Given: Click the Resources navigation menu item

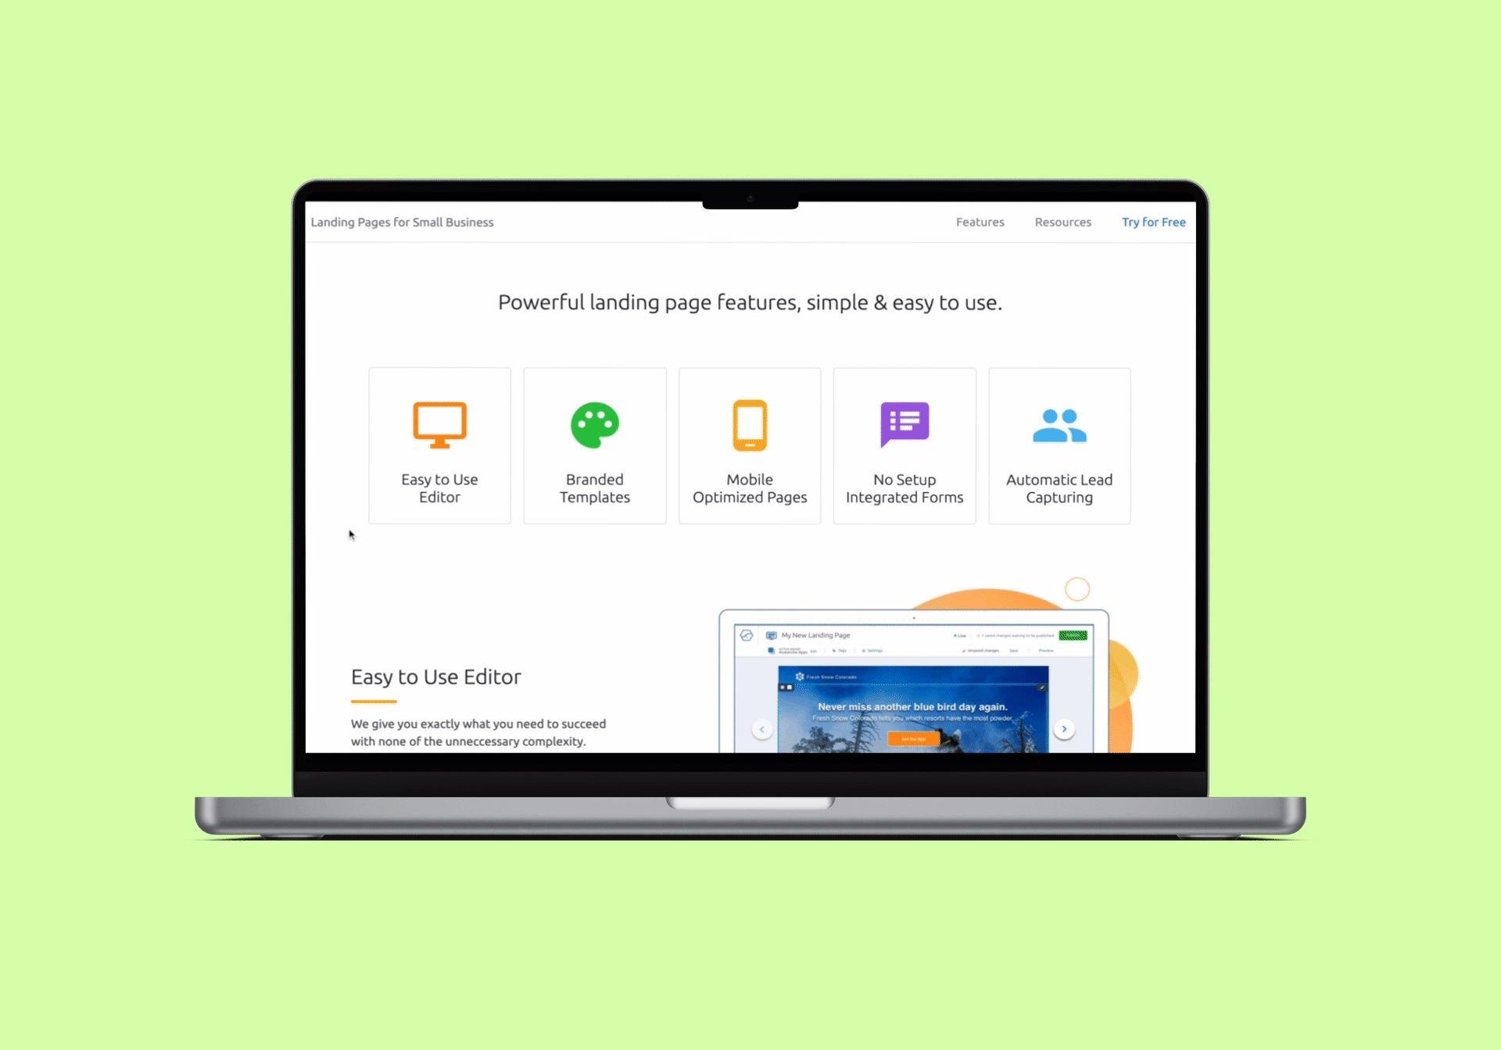Looking at the screenshot, I should point(1063,221).
